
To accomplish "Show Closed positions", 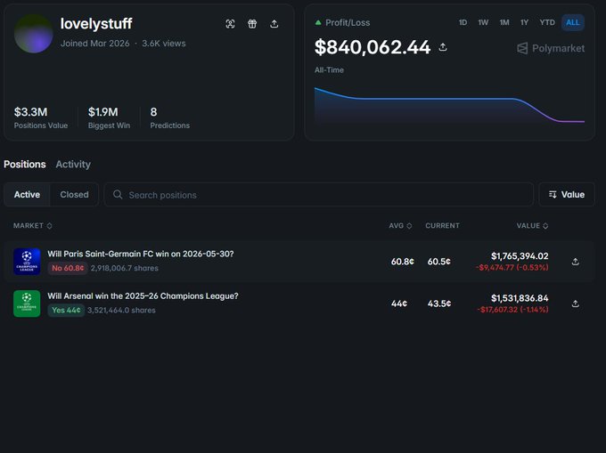I will pyautogui.click(x=74, y=195).
